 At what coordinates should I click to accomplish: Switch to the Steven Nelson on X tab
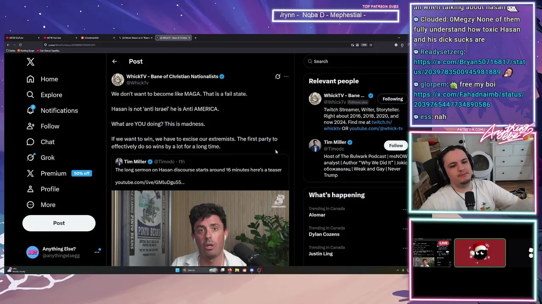(x=135, y=38)
